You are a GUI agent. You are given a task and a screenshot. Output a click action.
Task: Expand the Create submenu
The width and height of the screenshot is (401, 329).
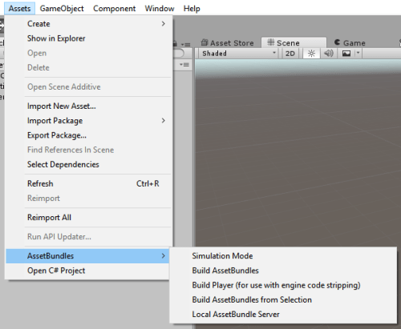tap(89, 24)
